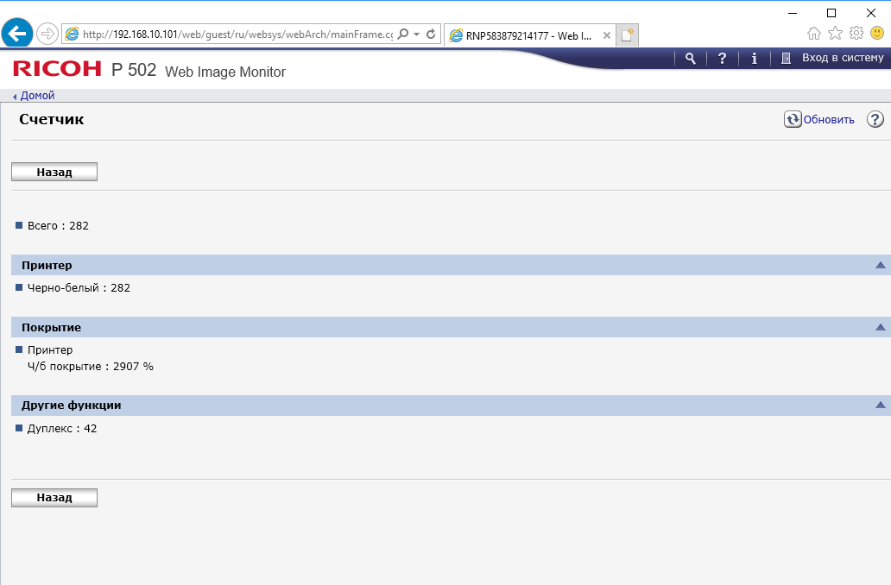The image size is (891, 585).
Task: Open the address bar search dropdown arrow
Action: 416,35
